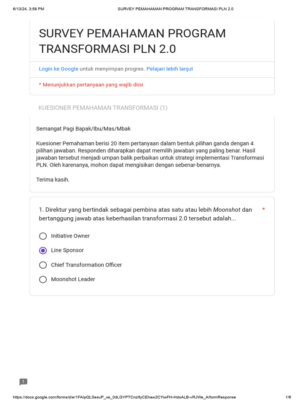
Task: Click the large form title heading
Action: tap(132, 41)
